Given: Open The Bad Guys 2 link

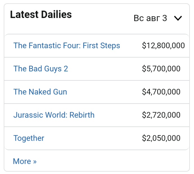Looking at the screenshot, I should (x=41, y=69).
